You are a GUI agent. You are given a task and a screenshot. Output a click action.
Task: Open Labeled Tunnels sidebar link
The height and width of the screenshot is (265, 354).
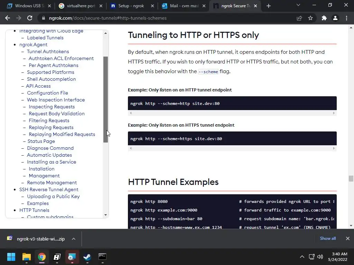[x=45, y=38]
